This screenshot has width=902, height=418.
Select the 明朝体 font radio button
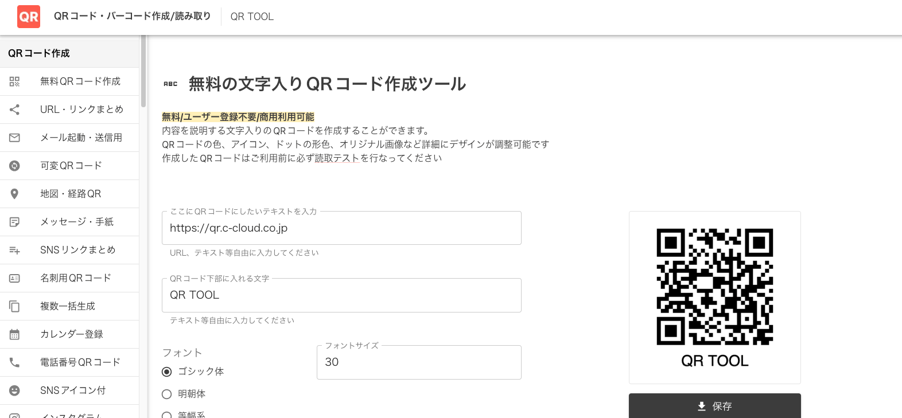coord(166,394)
